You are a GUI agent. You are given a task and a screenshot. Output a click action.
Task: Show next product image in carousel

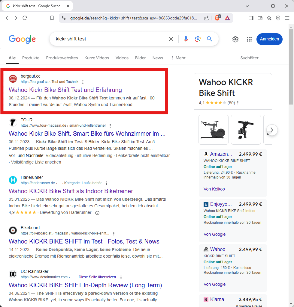tap(272, 130)
